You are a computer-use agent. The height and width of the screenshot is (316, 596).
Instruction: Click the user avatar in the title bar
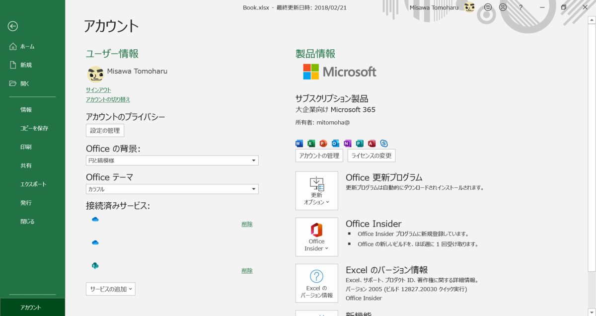pyautogui.click(x=469, y=7)
